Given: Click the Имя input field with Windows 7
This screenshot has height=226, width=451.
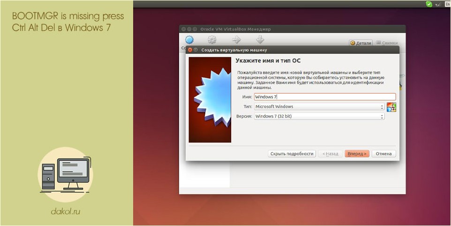Looking at the screenshot, I should tap(325, 97).
